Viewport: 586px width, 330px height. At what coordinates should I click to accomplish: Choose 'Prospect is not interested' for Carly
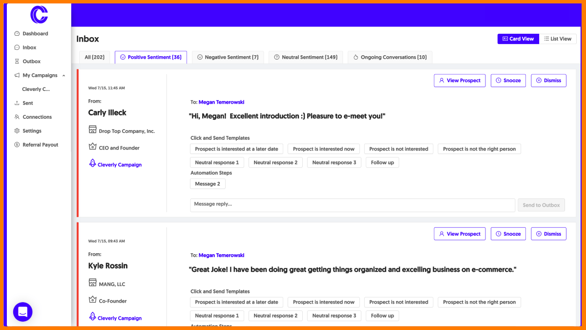[x=398, y=149]
